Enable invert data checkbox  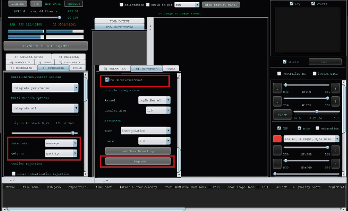315,74
